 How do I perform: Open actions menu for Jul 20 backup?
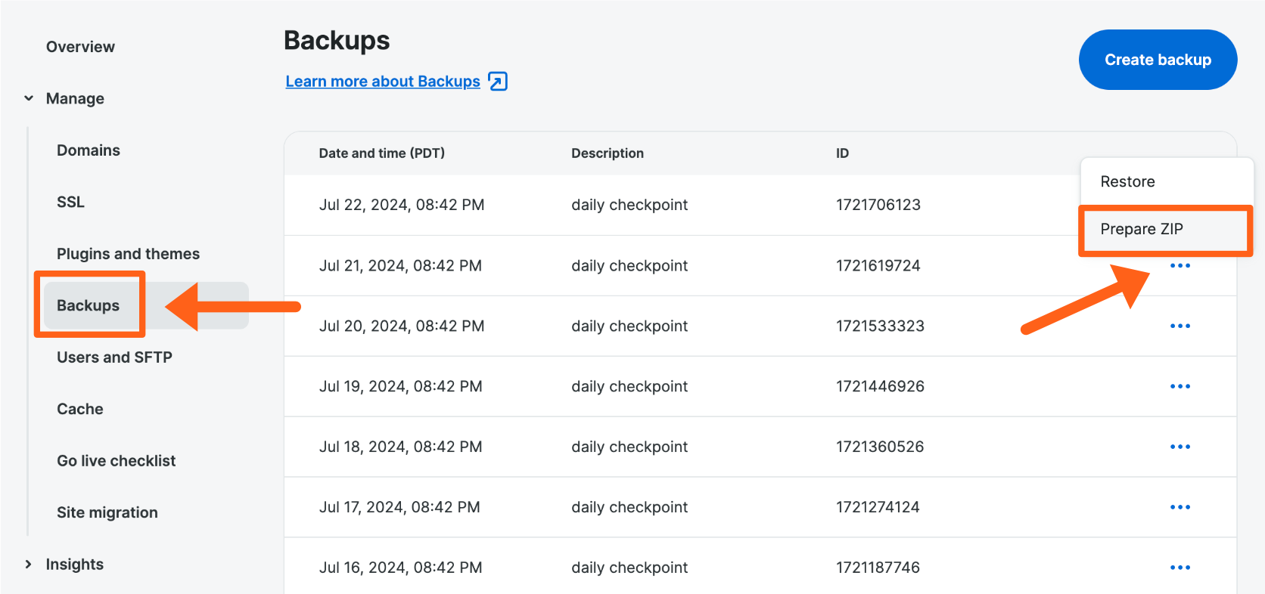(1180, 326)
